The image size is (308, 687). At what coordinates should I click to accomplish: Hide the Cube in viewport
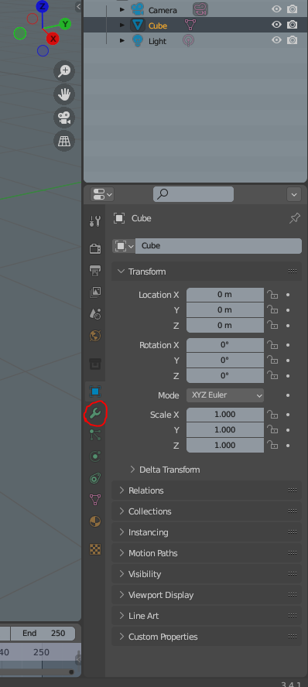point(276,25)
